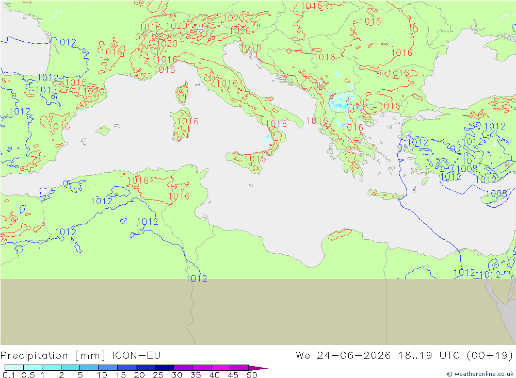Click the '(00+19)' forecast offset text
516x378 pixels.
[x=490, y=356]
